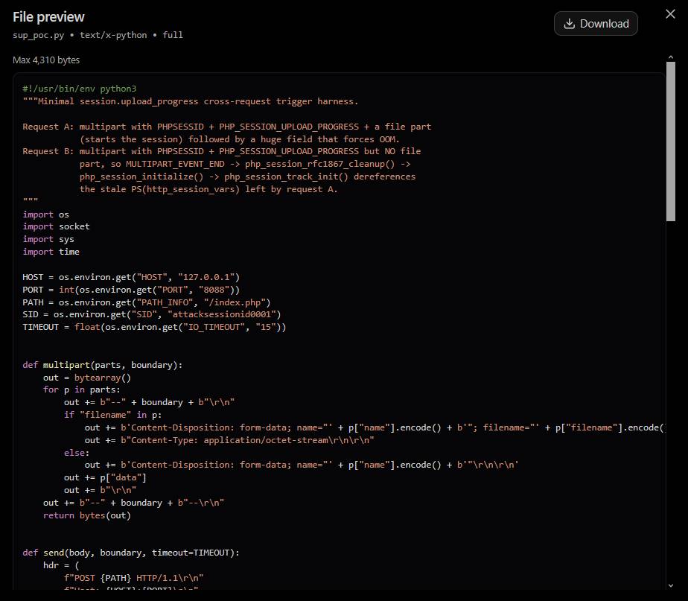Viewport: 688px width, 601px height.
Task: Click the "import time" line
Action: (x=51, y=252)
